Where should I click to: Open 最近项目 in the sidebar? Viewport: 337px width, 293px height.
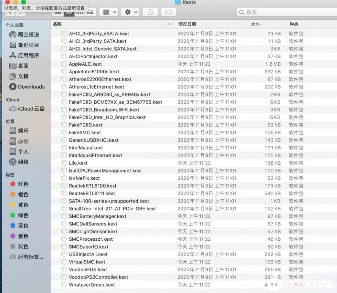(28, 45)
